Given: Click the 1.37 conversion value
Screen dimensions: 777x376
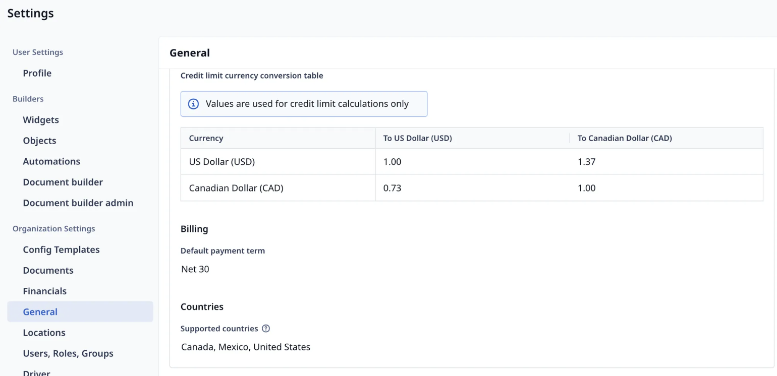Looking at the screenshot, I should pos(587,162).
